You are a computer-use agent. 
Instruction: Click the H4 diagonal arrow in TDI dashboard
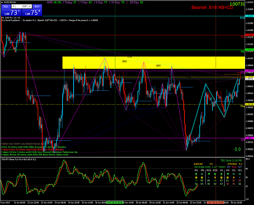pos(228,174)
